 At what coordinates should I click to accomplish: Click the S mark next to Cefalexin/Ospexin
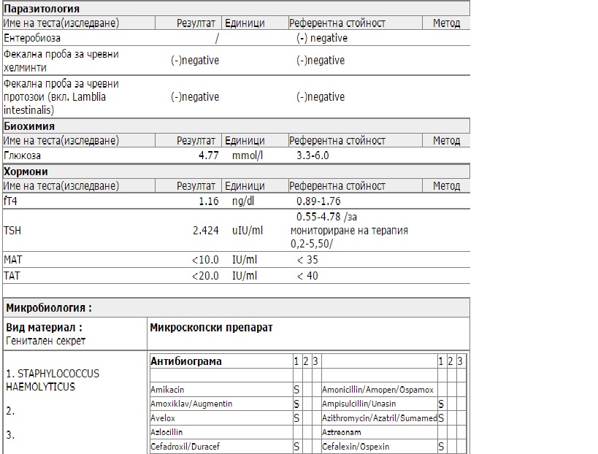(x=441, y=447)
